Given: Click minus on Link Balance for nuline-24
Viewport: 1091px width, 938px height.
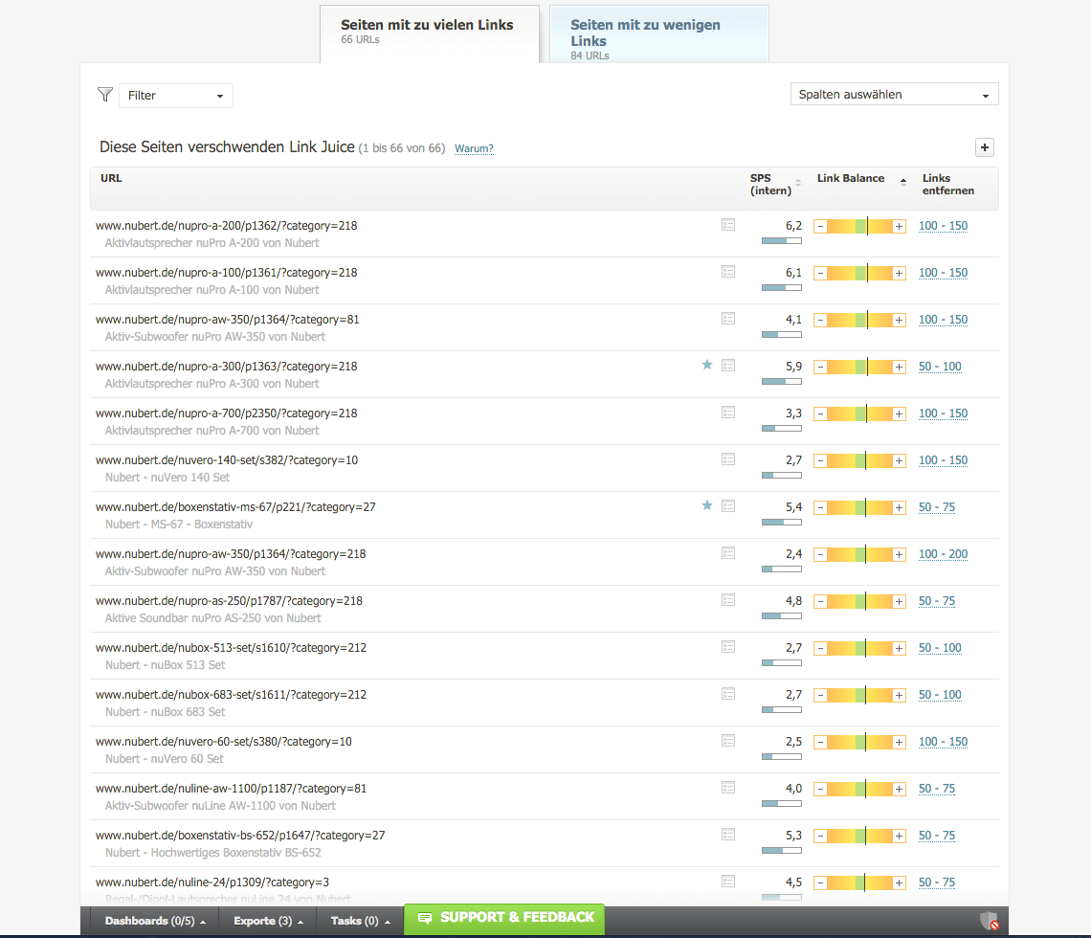Looking at the screenshot, I should 820,883.
